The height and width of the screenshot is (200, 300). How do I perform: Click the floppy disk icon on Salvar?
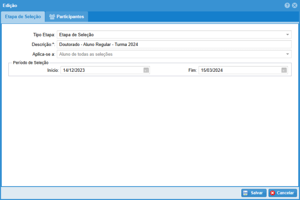(245, 193)
